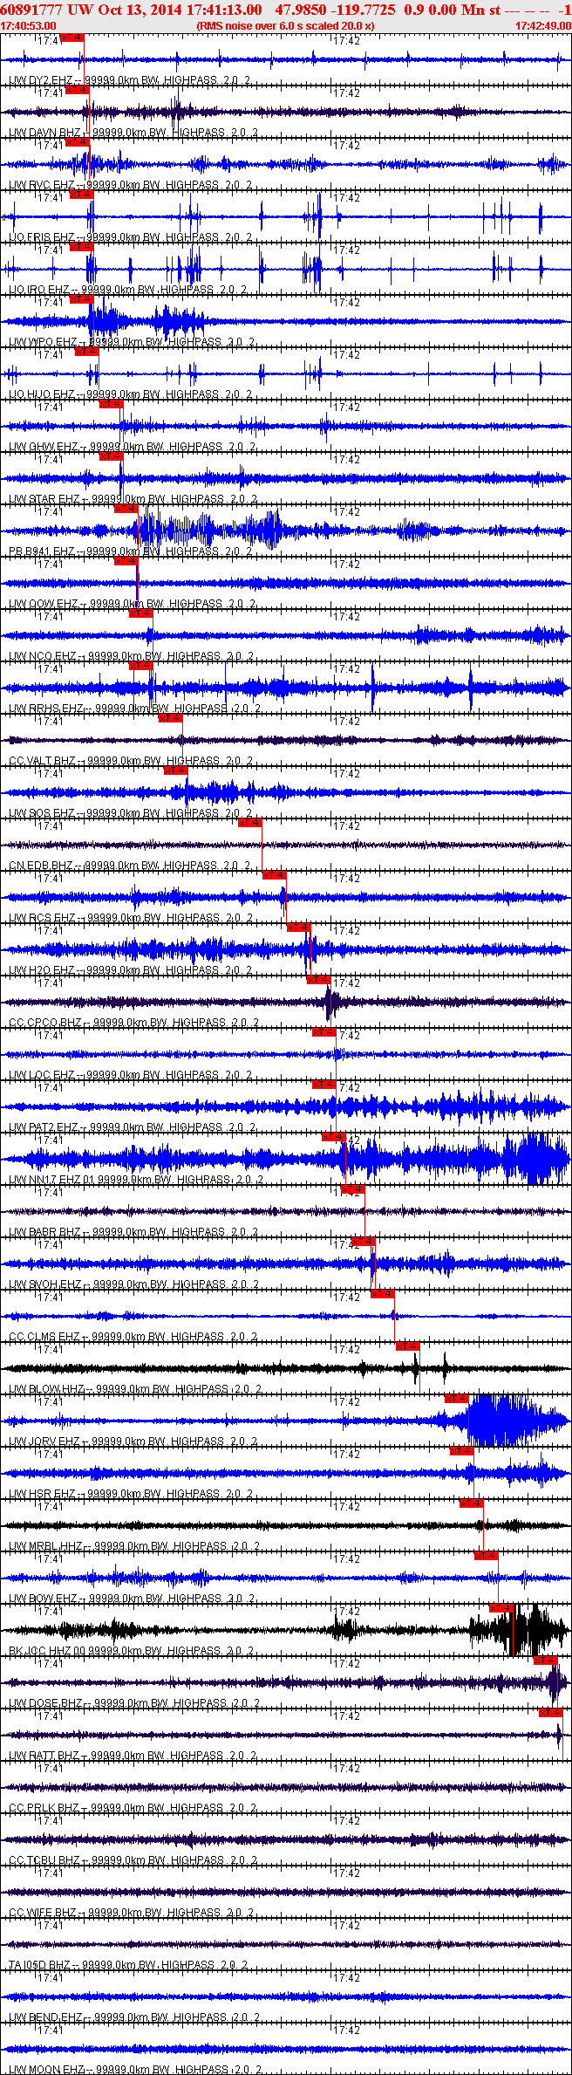The height and width of the screenshot is (2075, 572).
Task: Click the red pick marker above the PABR trace
Action: pos(353,1189)
